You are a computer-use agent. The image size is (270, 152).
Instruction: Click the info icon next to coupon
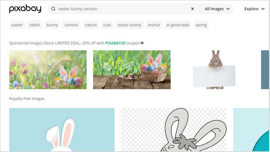142,43
